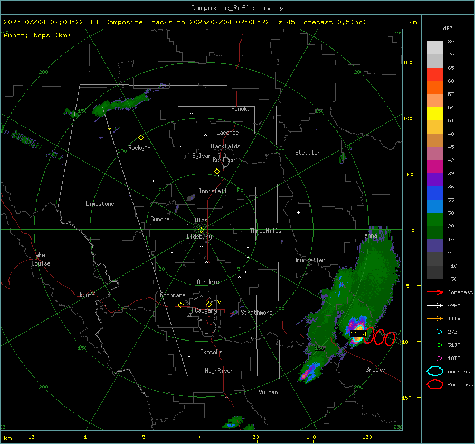Click the Drumheller city label
This screenshot has width=475, height=444.
pyautogui.click(x=309, y=260)
